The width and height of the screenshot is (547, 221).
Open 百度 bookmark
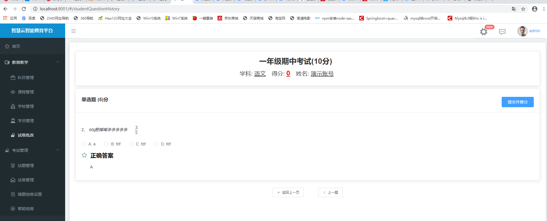coord(28,18)
